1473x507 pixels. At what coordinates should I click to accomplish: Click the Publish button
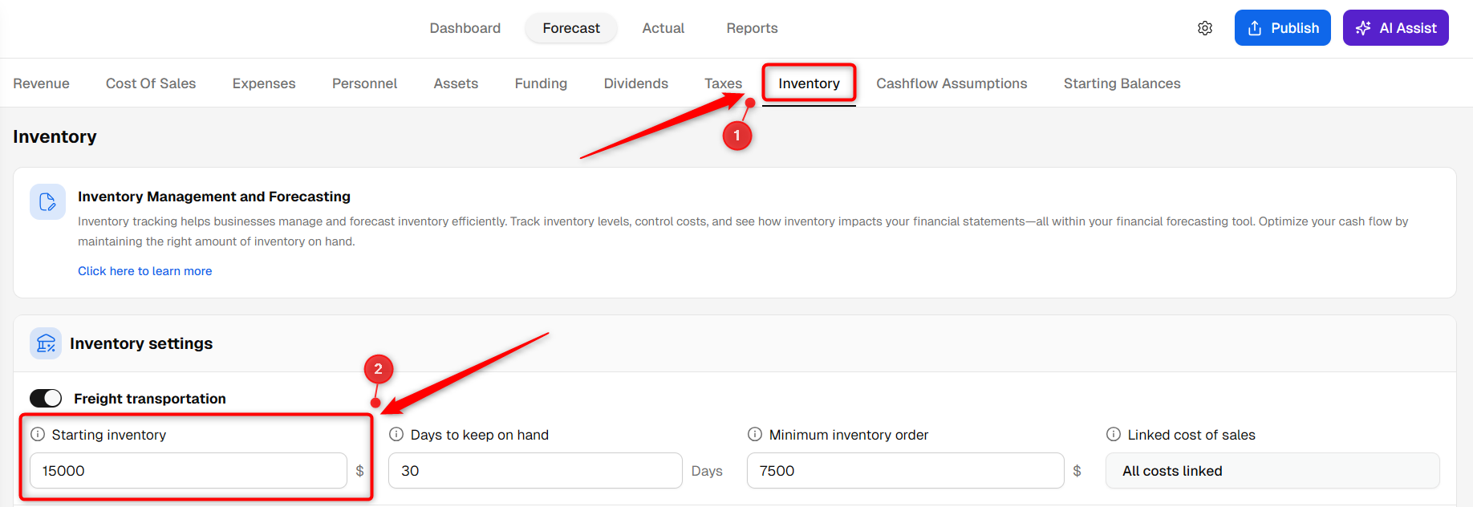click(1282, 28)
